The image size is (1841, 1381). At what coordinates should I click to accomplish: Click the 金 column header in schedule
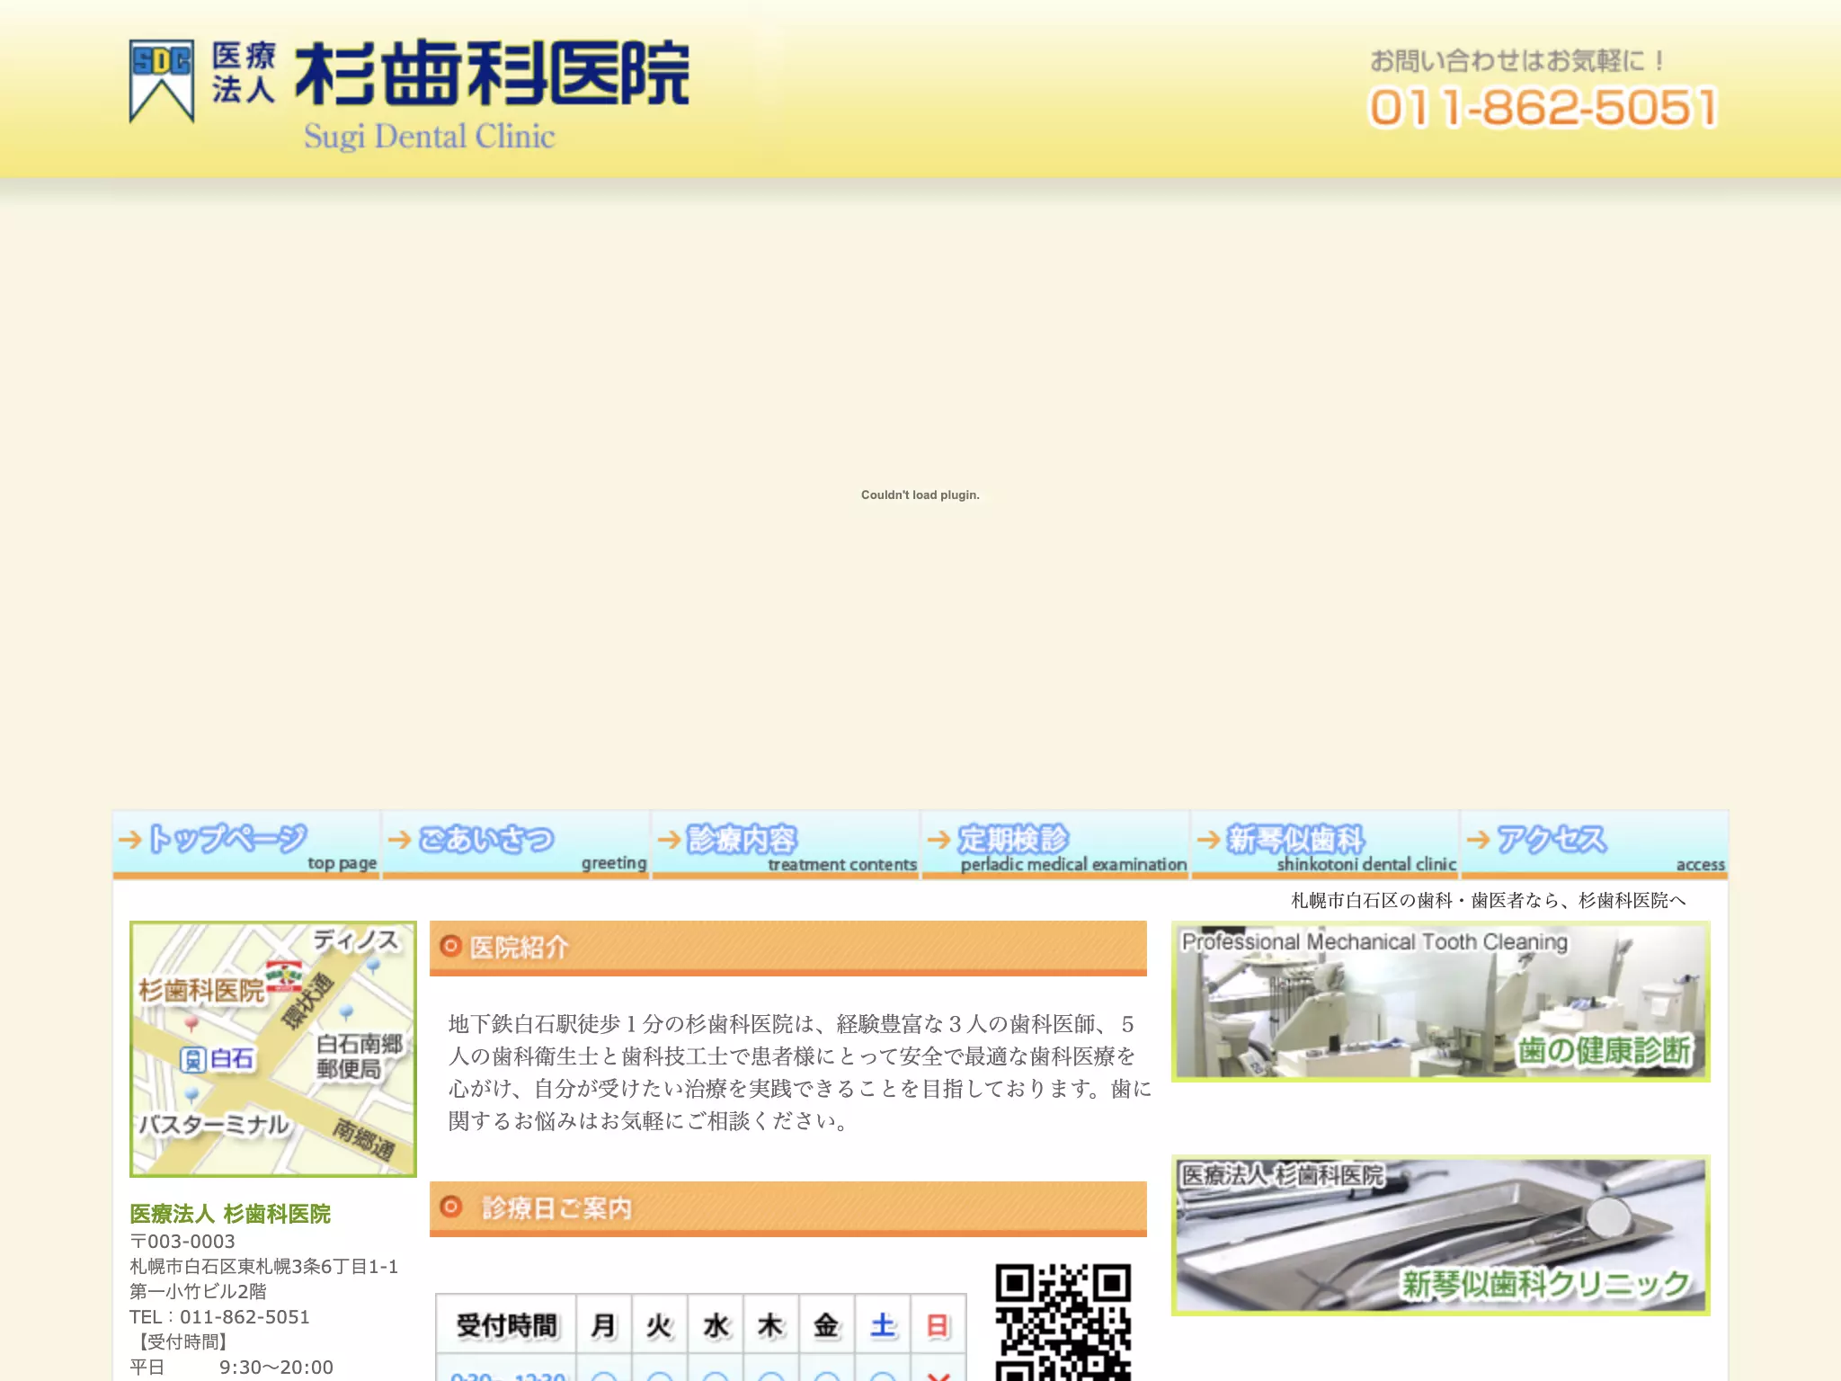827,1325
